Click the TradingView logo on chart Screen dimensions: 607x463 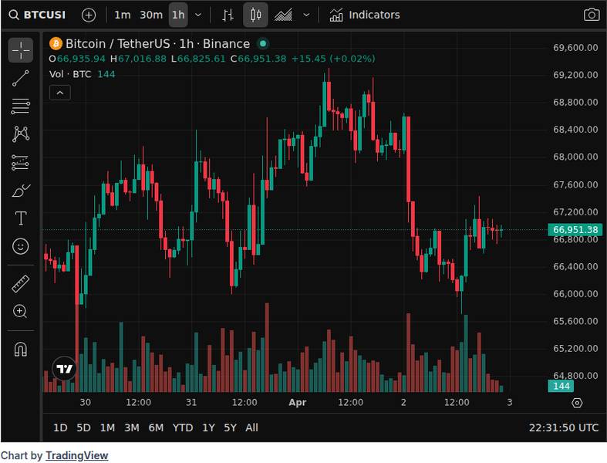(x=64, y=368)
